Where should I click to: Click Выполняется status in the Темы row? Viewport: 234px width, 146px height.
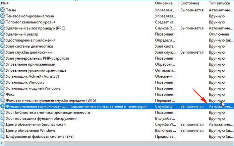[x=192, y=10]
